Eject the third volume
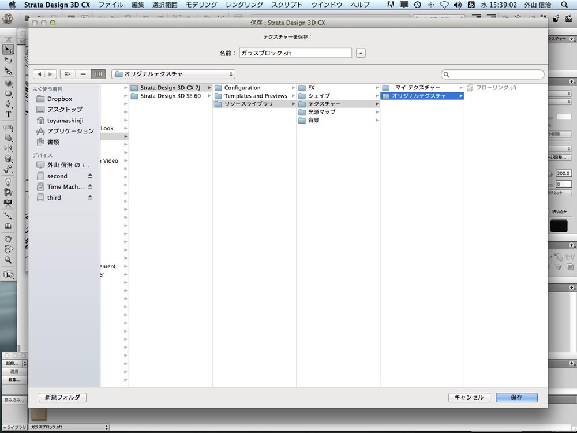The width and height of the screenshot is (577, 433). coord(90,197)
